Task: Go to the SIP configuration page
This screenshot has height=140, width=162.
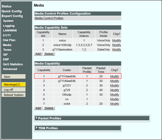Action: pos(5,54)
